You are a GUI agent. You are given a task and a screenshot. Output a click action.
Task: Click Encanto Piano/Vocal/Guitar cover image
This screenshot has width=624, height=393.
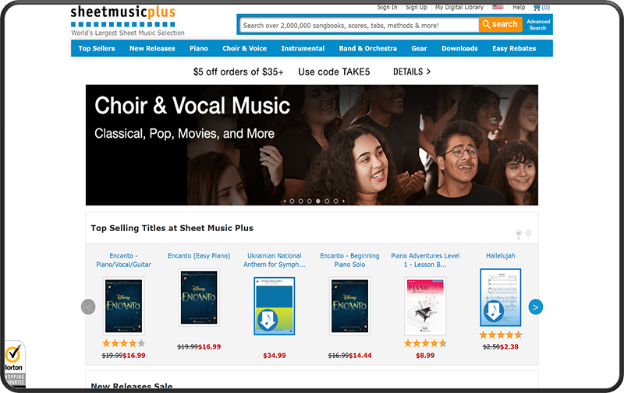click(123, 306)
